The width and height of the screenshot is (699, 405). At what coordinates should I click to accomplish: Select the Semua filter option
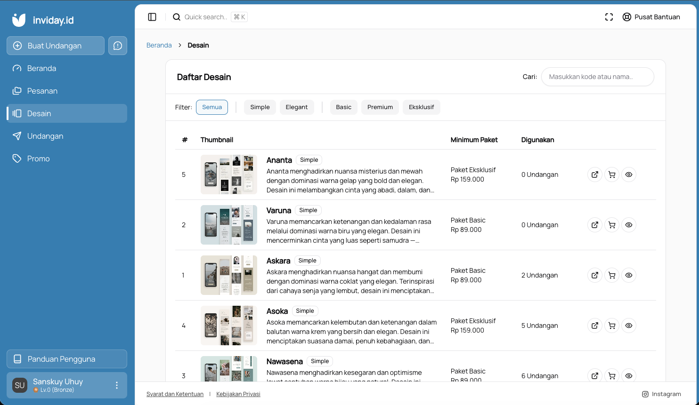pyautogui.click(x=212, y=107)
